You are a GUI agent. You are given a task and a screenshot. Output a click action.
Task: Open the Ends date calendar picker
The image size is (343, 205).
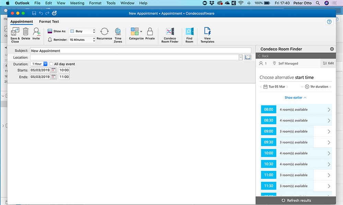53,77
